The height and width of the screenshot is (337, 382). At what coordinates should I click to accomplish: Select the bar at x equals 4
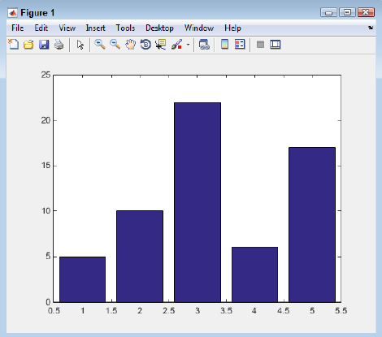(x=255, y=274)
